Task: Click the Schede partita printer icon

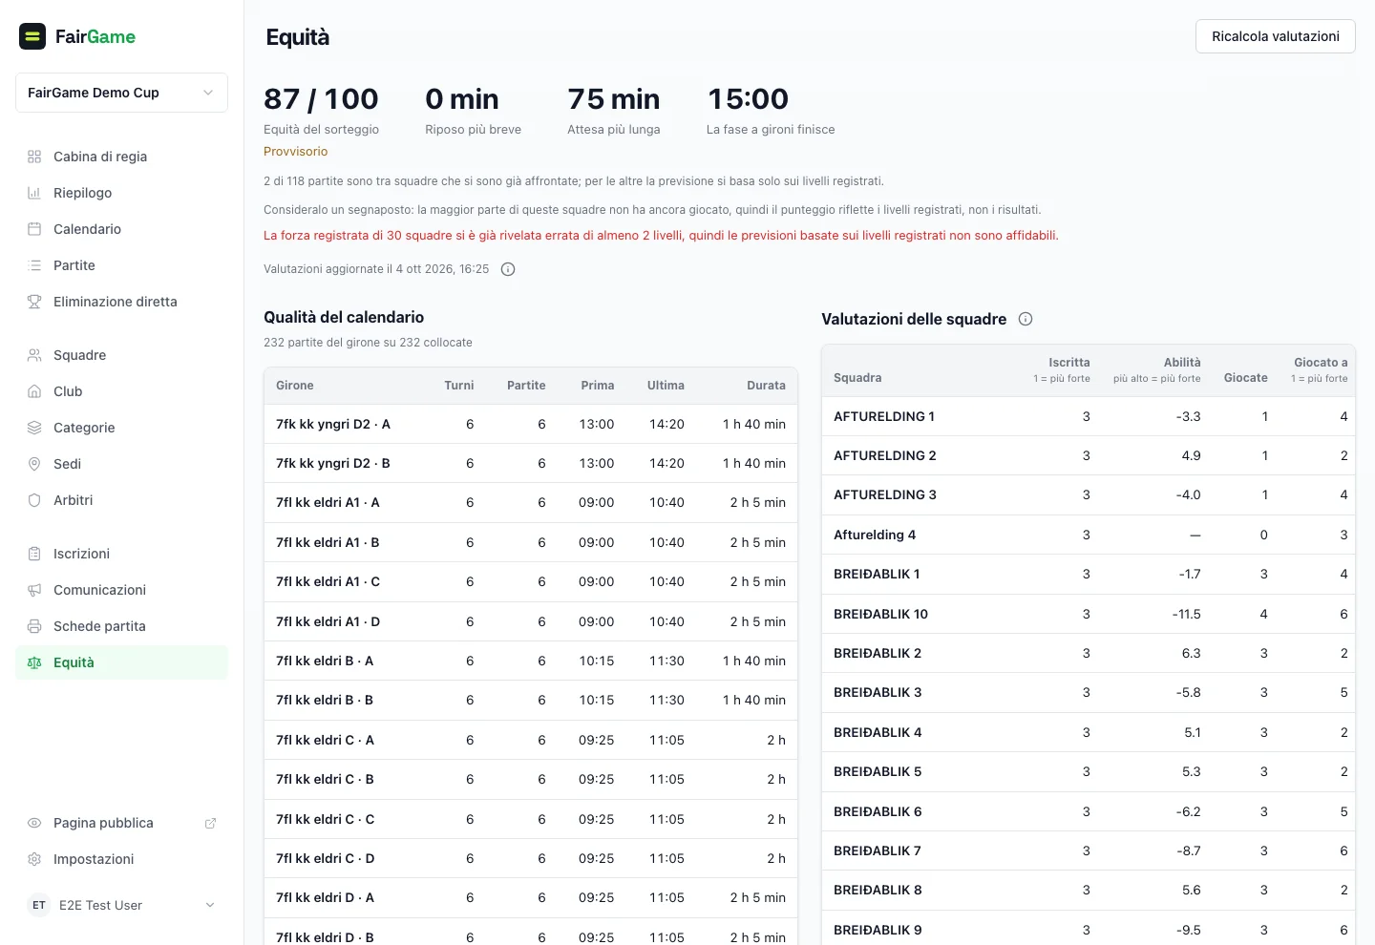Action: point(34,626)
